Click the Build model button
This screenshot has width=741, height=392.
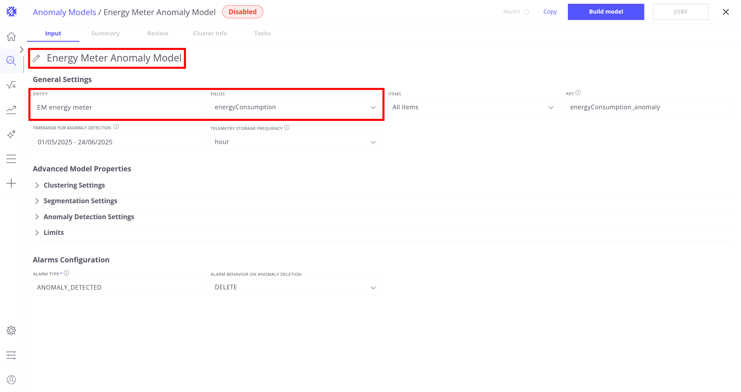pyautogui.click(x=606, y=12)
